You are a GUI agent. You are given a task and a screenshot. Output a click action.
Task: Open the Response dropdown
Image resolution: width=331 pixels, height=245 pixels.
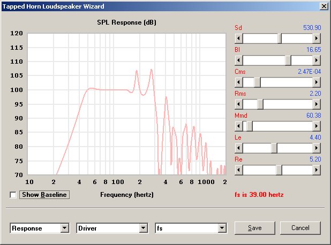65,228
